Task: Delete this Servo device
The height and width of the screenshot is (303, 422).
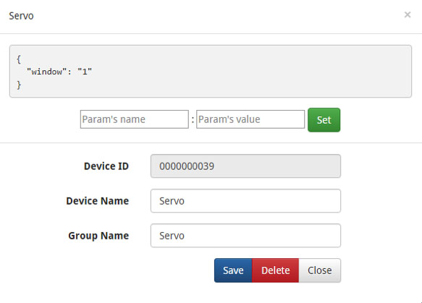Action: pyautogui.click(x=275, y=270)
